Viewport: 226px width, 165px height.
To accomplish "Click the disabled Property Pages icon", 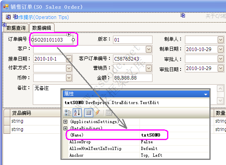I will [109, 113].
